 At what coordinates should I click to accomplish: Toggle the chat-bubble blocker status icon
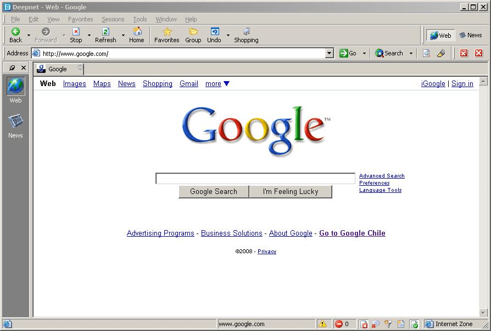pos(376,324)
